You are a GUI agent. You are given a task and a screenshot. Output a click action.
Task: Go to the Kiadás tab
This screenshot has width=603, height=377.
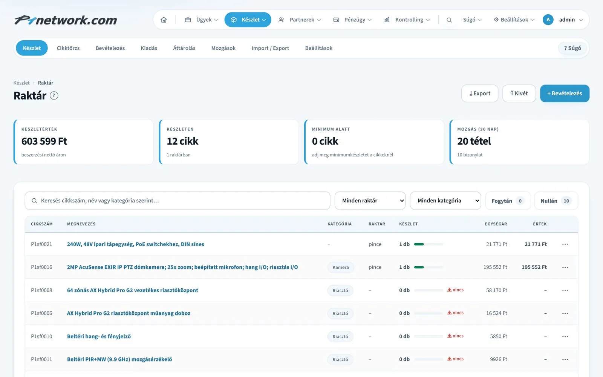[x=149, y=48]
